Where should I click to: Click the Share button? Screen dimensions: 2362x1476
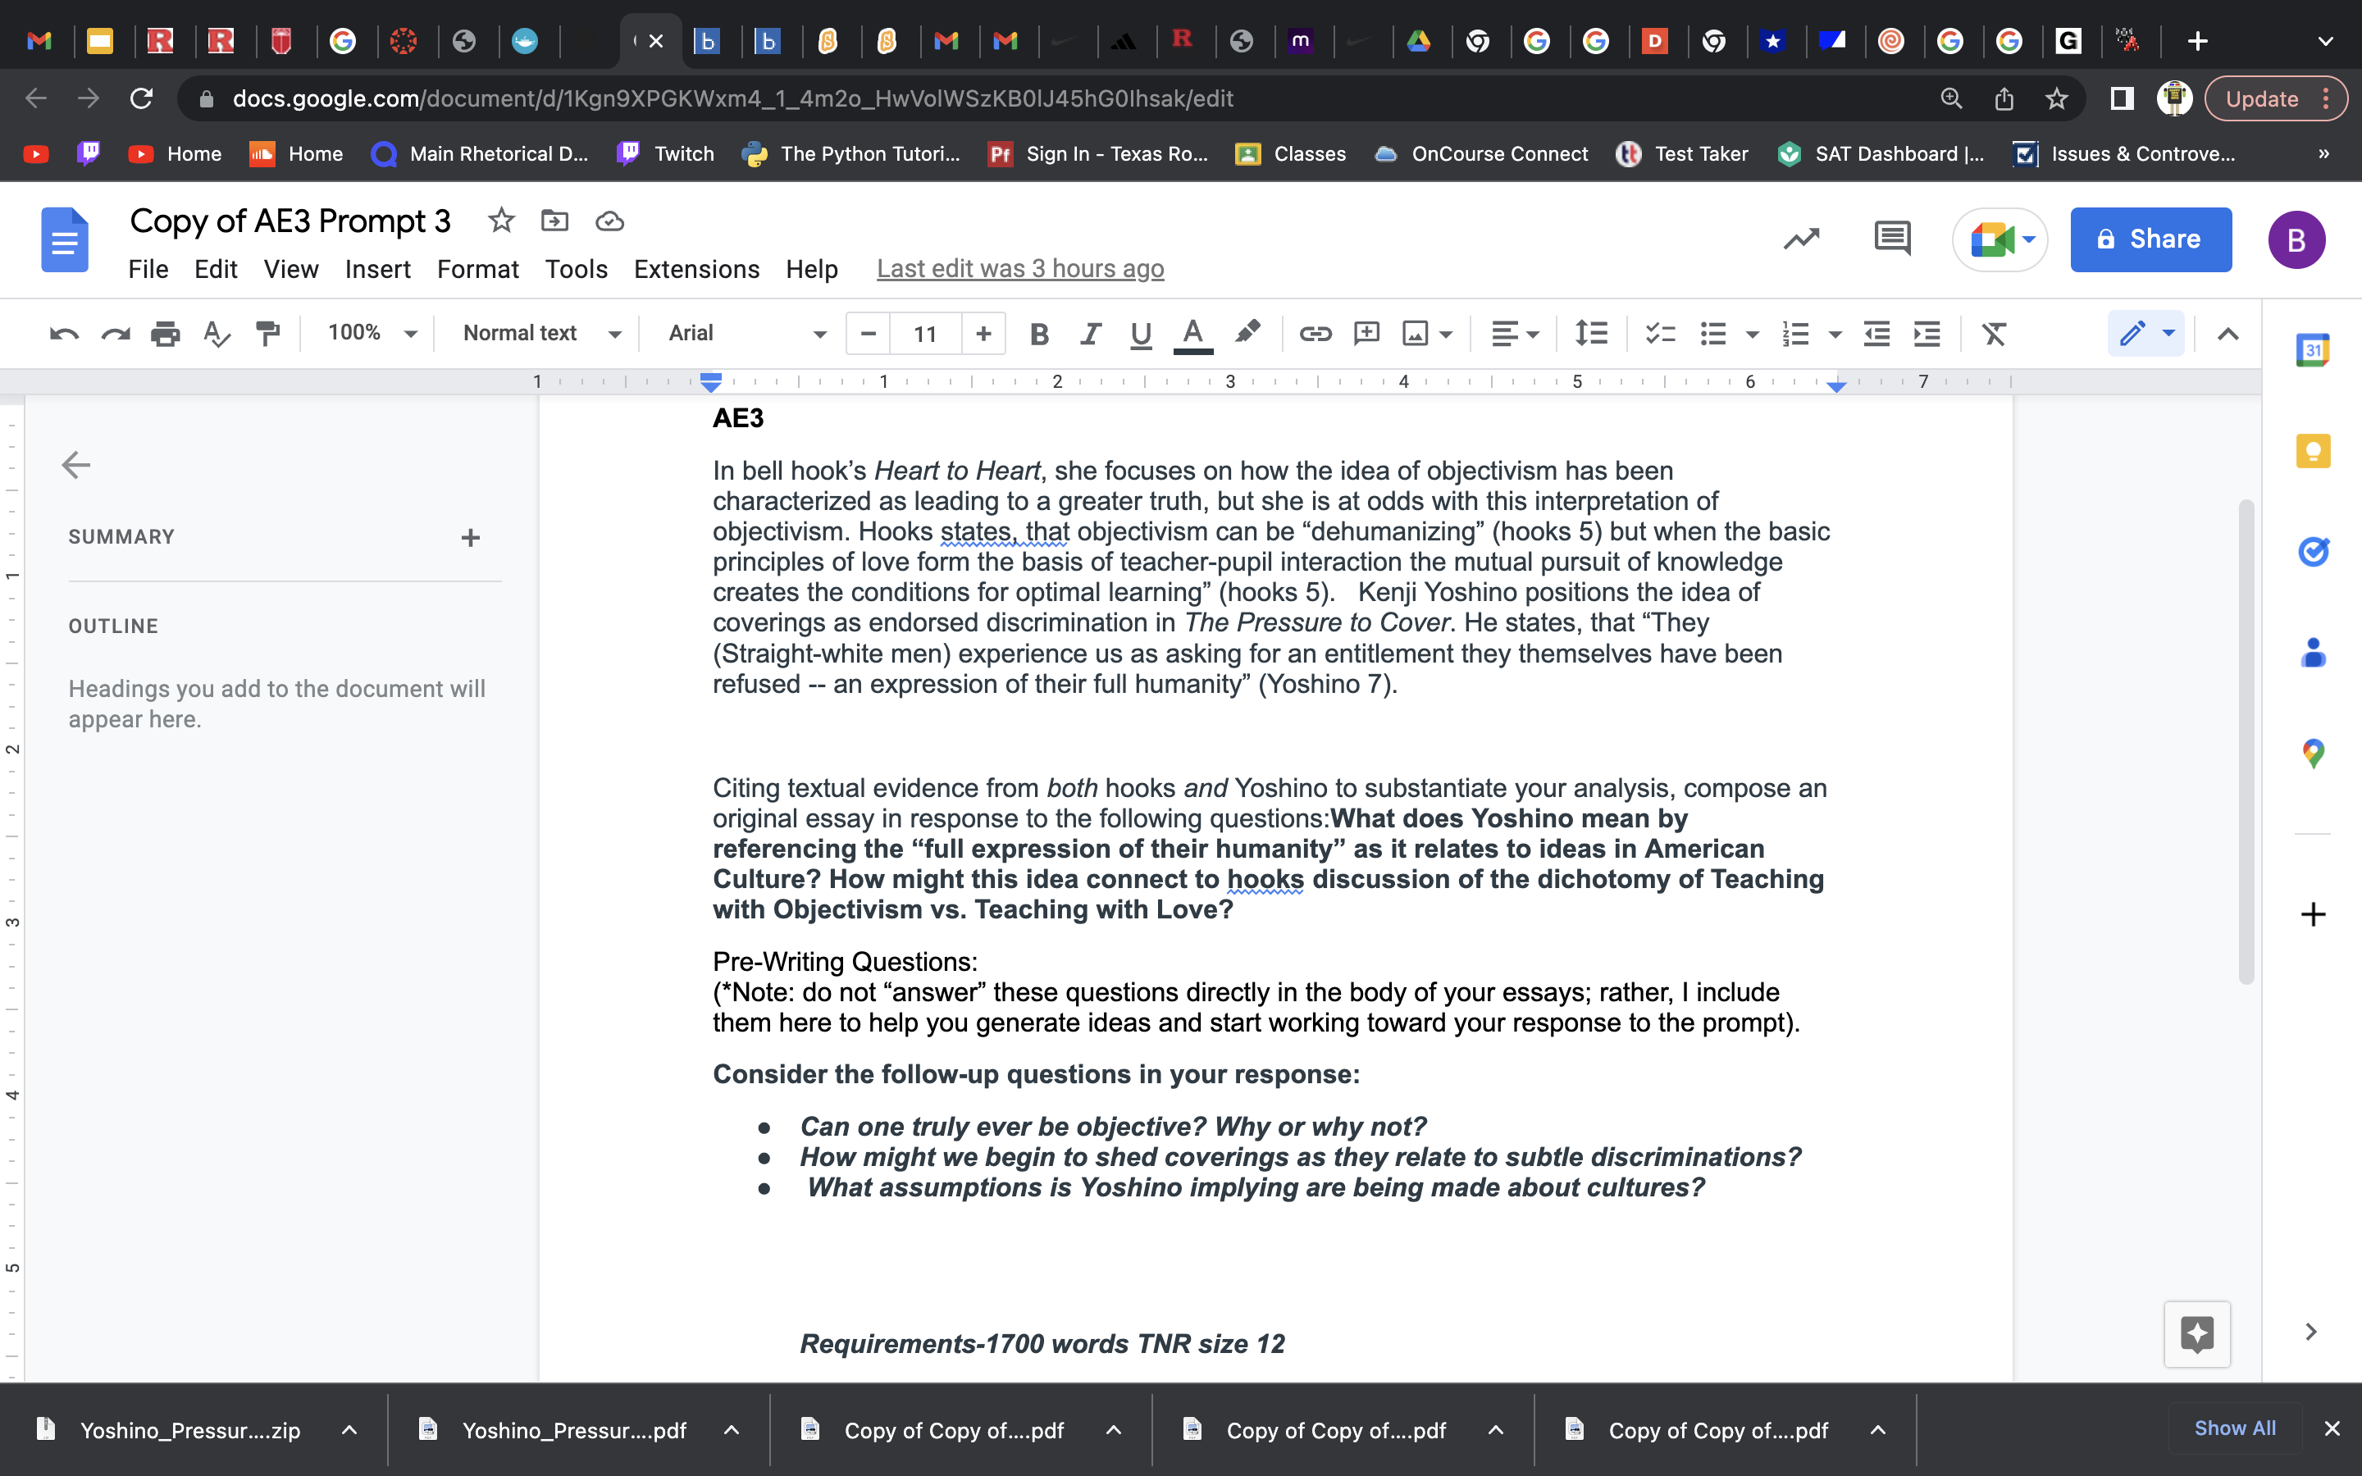pyautogui.click(x=2150, y=239)
